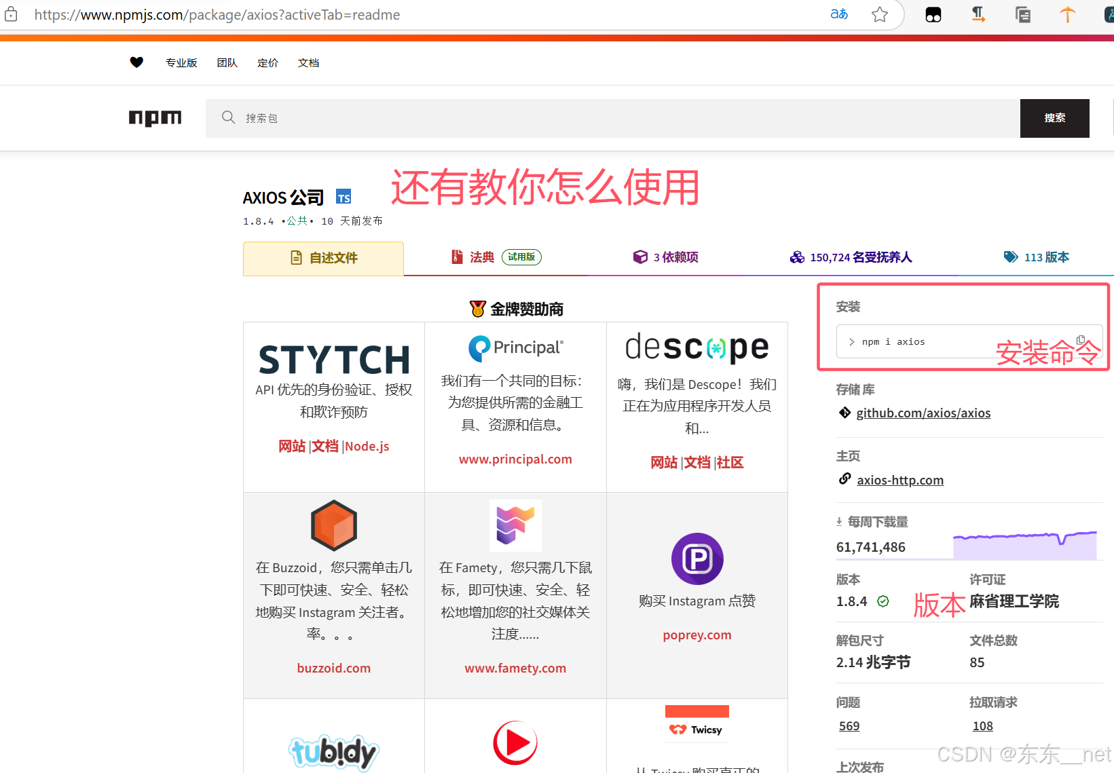Click the orange arrow extension icon
This screenshot has height=773, width=1114.
(1068, 14)
